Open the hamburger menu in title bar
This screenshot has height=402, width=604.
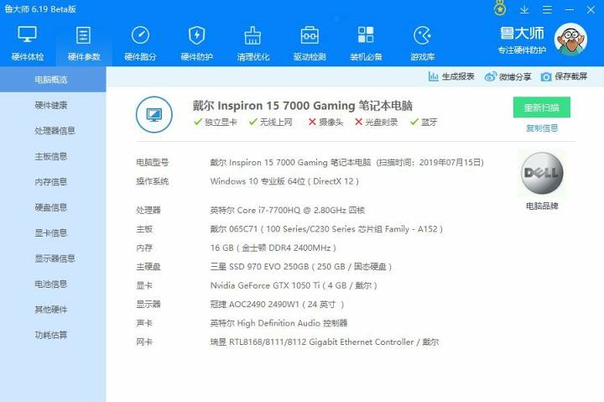547,9
